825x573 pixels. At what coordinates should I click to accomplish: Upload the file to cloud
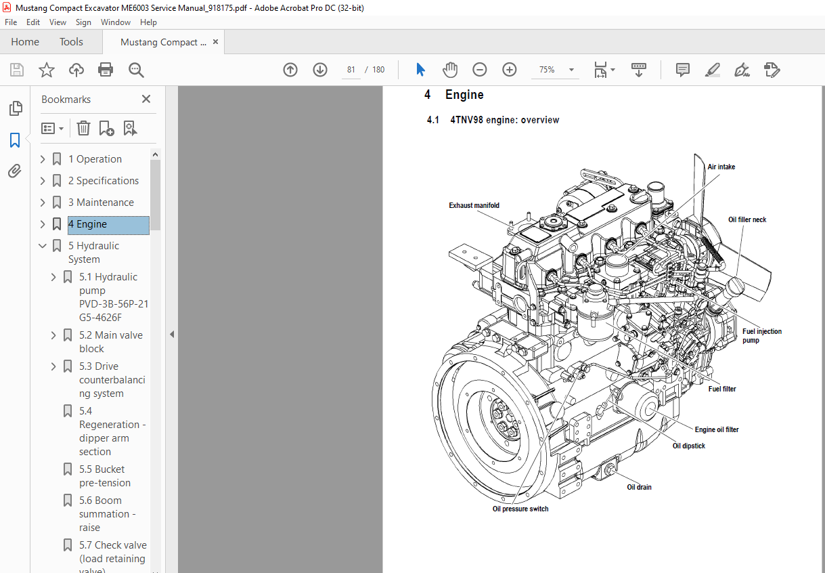[x=76, y=70]
